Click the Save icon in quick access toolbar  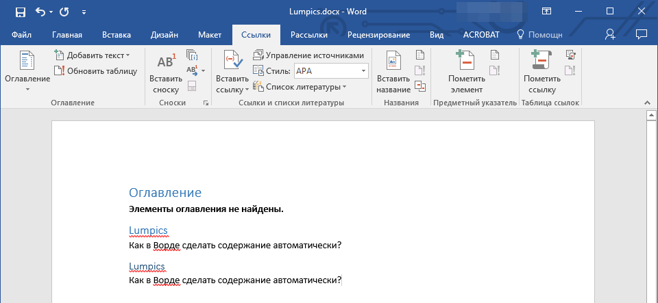click(20, 12)
